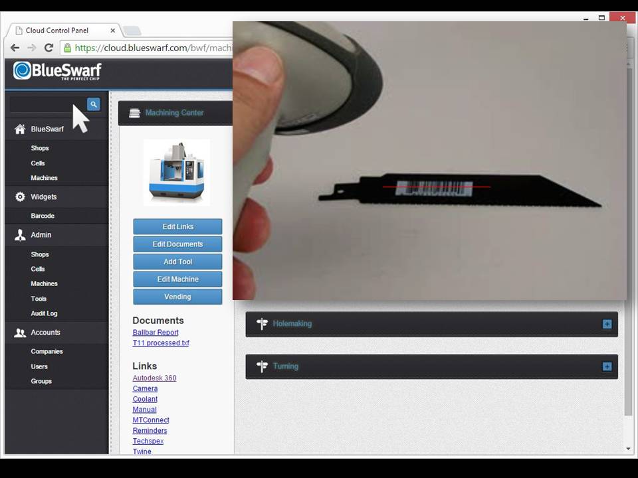Click the Edit Links button
638x478 pixels.
coord(178,226)
